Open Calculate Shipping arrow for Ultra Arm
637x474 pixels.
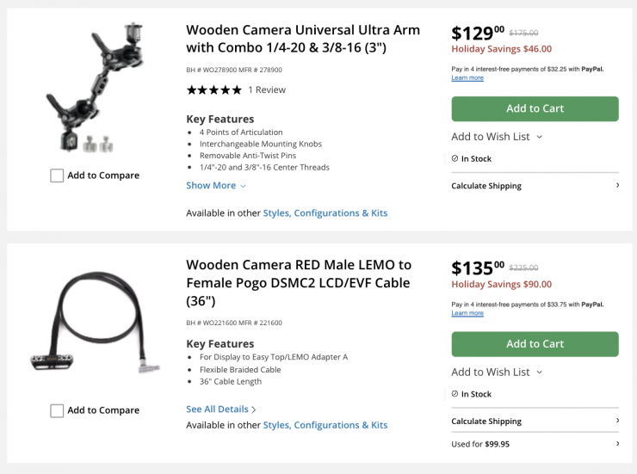617,186
